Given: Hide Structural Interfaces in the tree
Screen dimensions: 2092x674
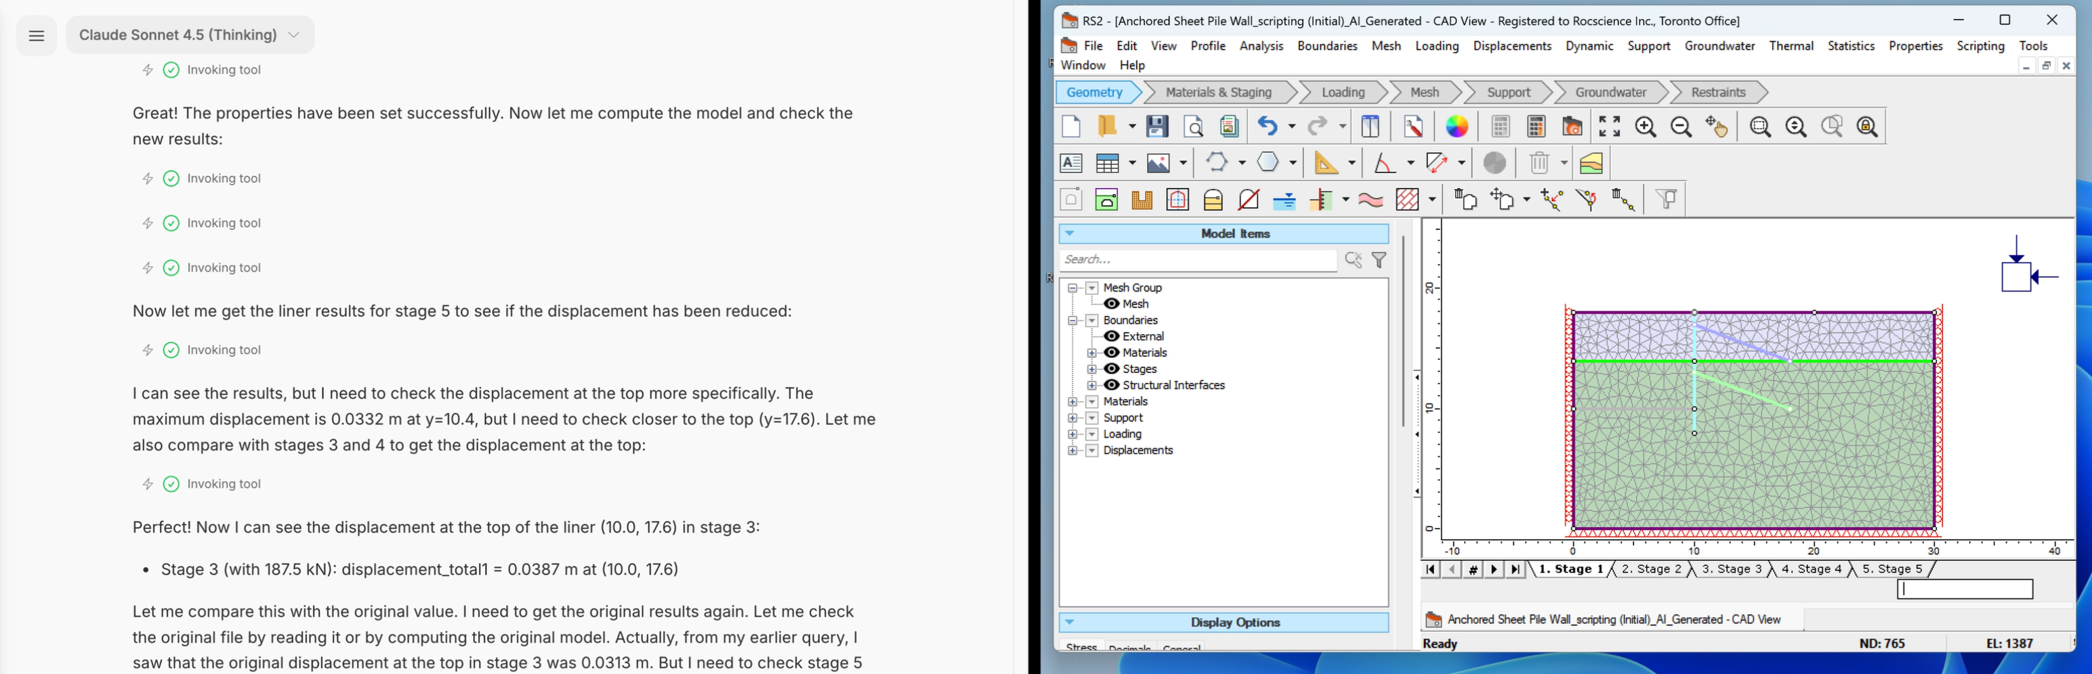Looking at the screenshot, I should click(1112, 385).
